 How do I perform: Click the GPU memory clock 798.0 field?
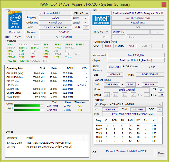pos(132,46)
